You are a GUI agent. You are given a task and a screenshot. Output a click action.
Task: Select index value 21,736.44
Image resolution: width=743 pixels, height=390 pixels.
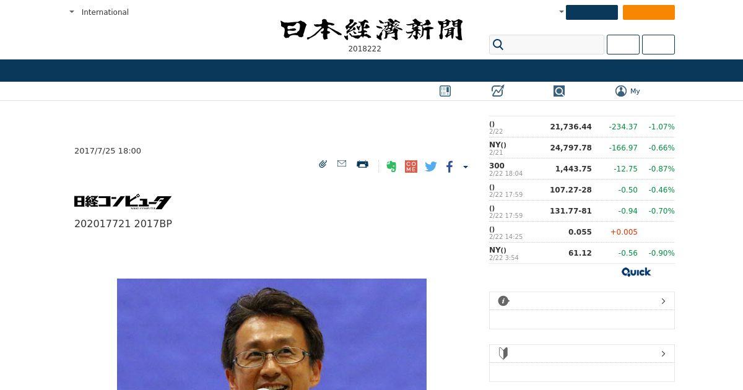point(571,127)
